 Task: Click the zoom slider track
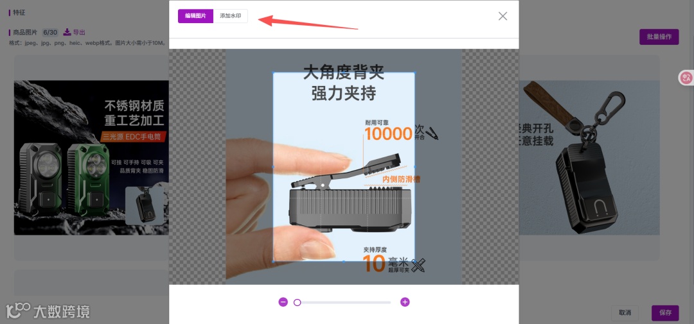[x=344, y=302]
